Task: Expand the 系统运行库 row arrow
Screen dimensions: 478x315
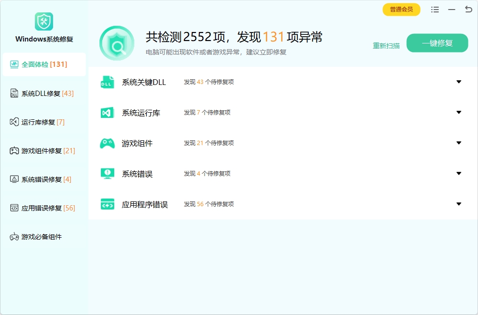Action: (459, 112)
